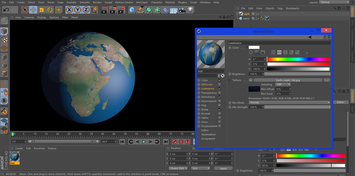Open Edit Render Settings icon

coord(121,10)
